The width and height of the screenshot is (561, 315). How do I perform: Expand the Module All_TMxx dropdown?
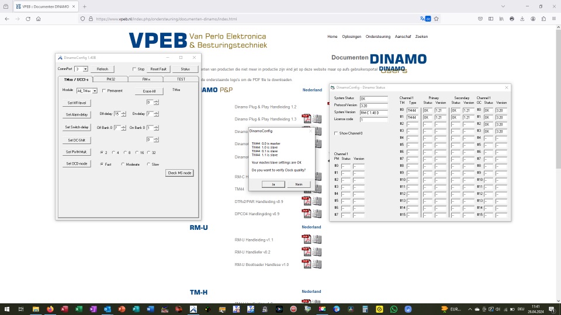tap(95, 91)
